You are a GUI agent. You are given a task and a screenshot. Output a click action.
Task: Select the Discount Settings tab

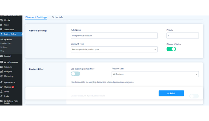(x=36, y=17)
